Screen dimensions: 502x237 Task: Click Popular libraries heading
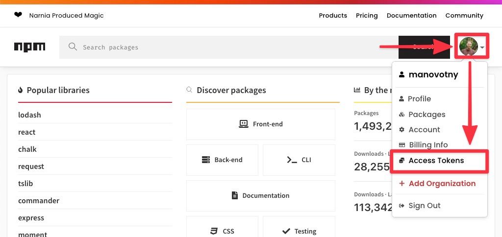tap(58, 90)
